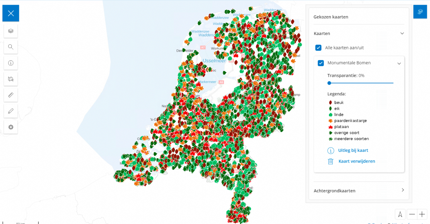Click the linde legend icon
The width and height of the screenshot is (430, 224).
[330, 115]
